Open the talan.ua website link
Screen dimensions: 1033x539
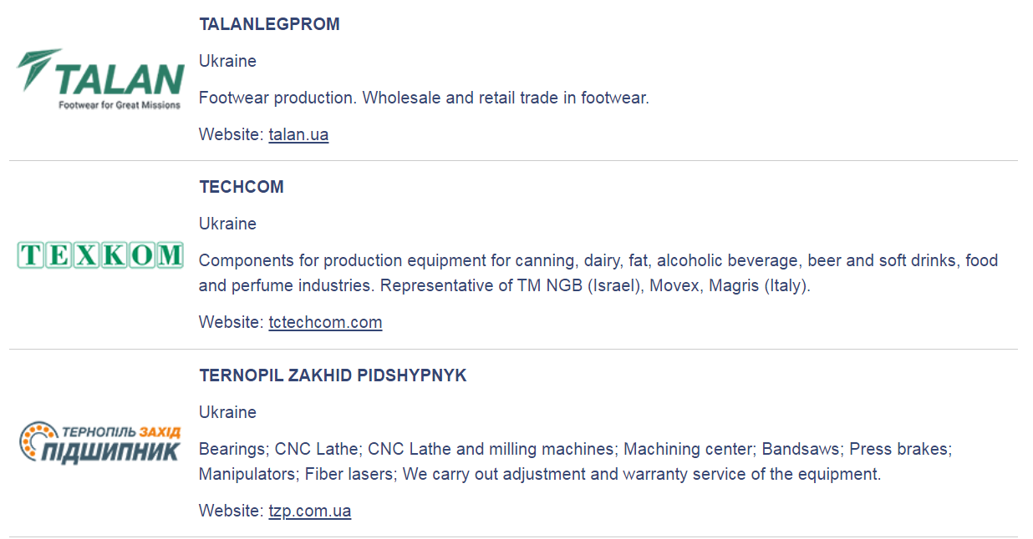[298, 134]
